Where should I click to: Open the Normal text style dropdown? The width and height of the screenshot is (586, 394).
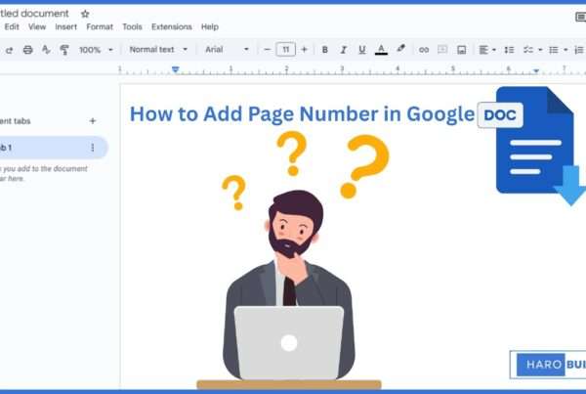point(158,50)
